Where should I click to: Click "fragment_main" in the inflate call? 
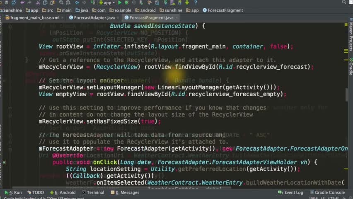[203, 46]
